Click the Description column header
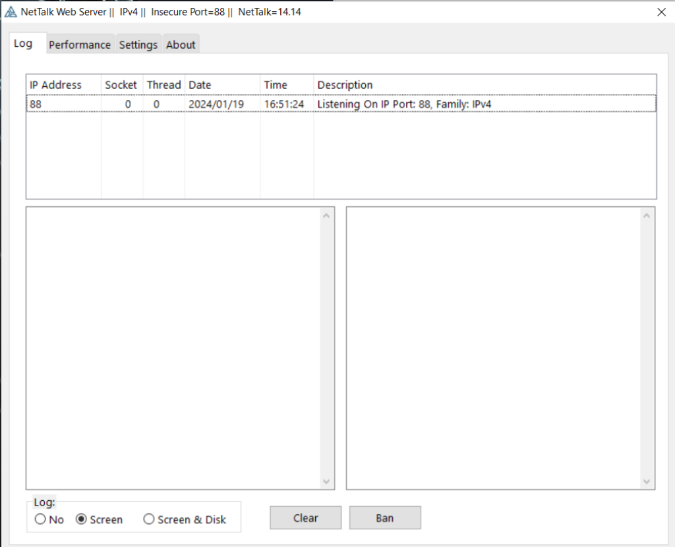Image resolution: width=675 pixels, height=547 pixels. tap(345, 85)
